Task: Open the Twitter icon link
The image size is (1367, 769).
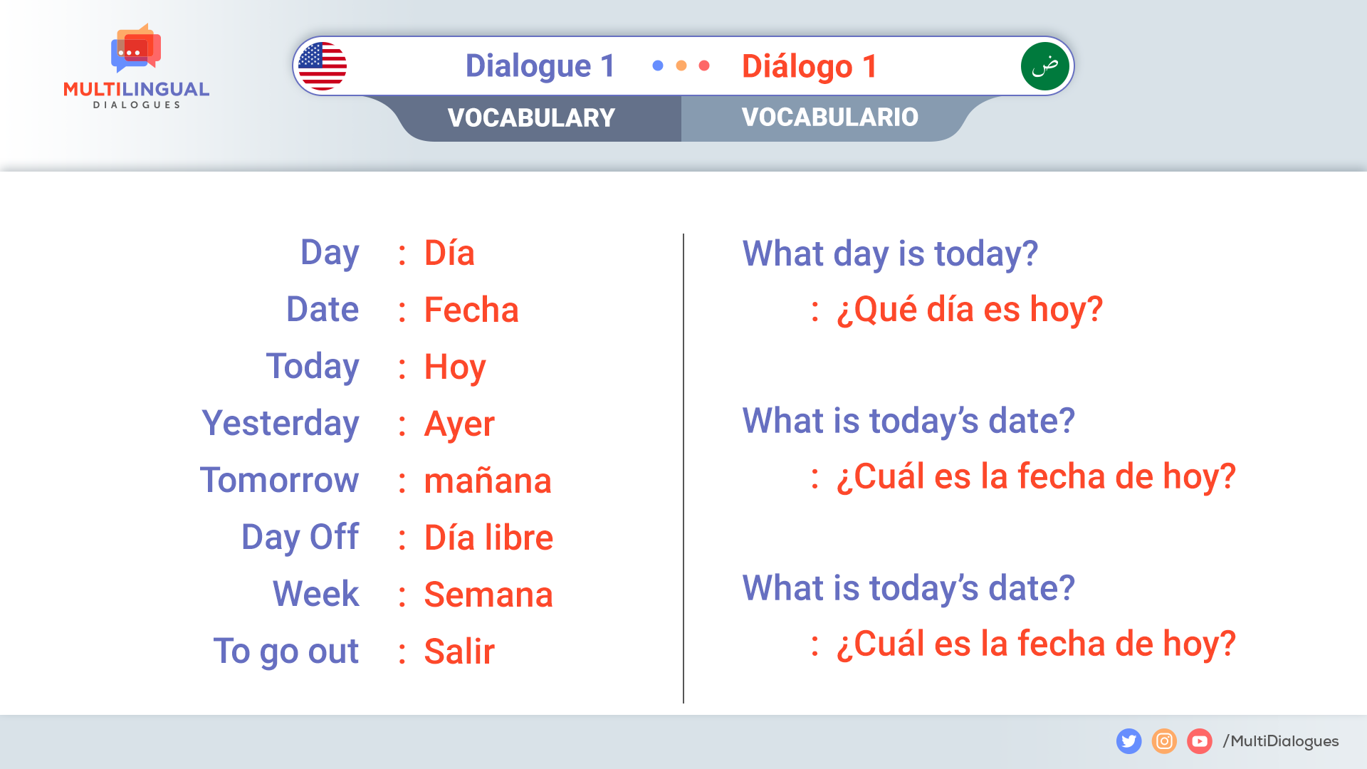Action: coord(1128,741)
